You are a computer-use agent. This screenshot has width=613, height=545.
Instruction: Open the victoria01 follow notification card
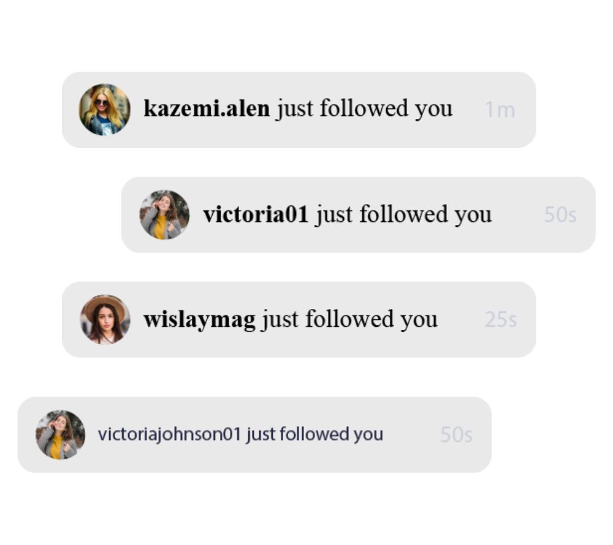coord(359,215)
